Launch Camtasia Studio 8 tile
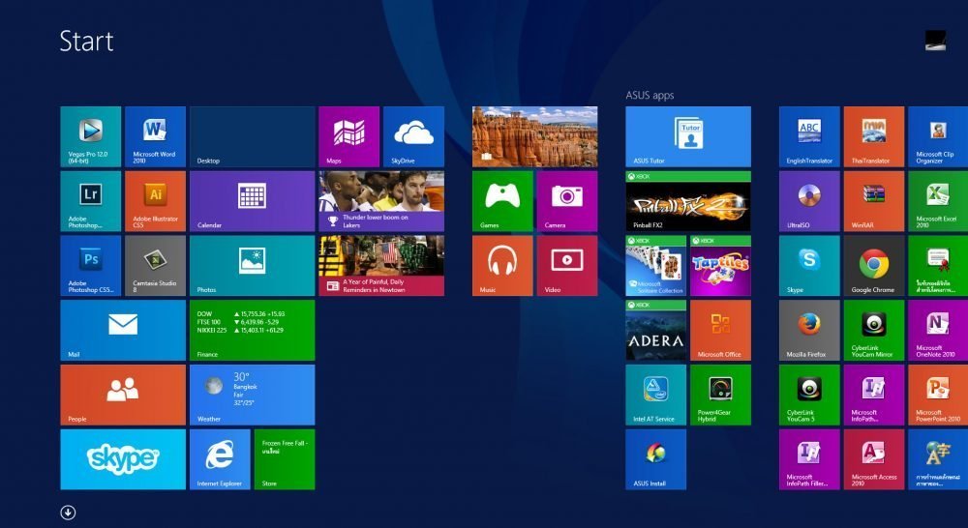 155,265
